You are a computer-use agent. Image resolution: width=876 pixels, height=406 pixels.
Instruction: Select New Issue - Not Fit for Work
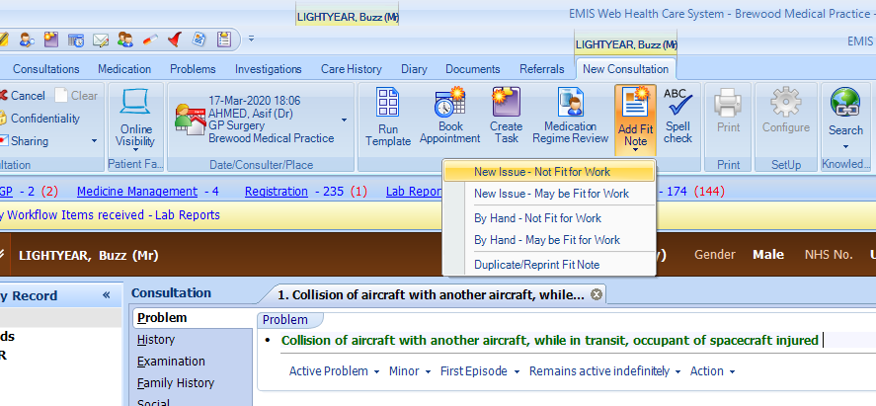(x=549, y=172)
